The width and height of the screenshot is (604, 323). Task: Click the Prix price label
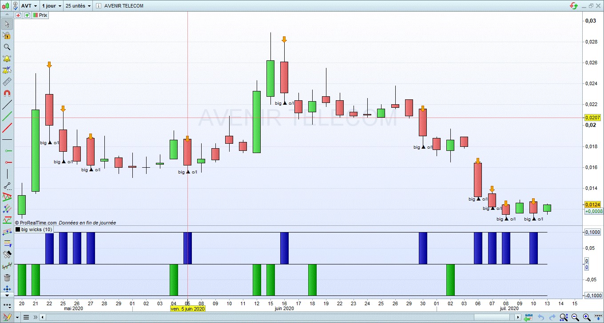pyautogui.click(x=40, y=15)
